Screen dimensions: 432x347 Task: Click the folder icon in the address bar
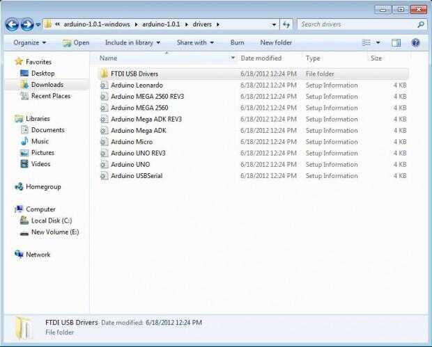click(47, 24)
